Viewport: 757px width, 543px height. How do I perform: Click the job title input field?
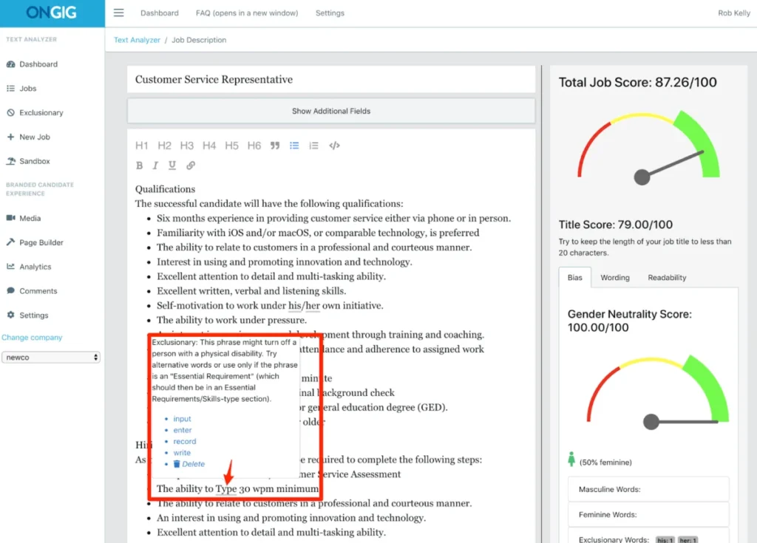331,80
